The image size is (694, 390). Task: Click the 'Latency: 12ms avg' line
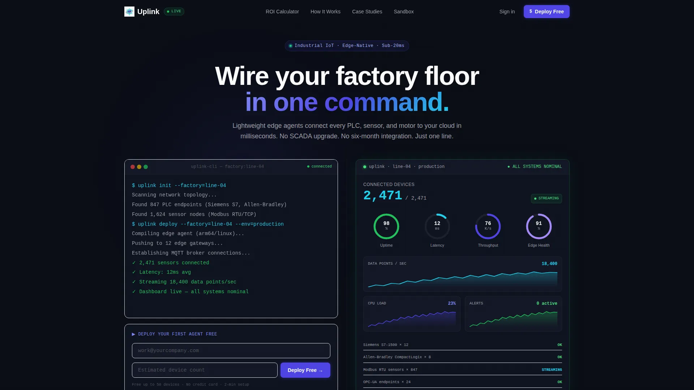click(x=162, y=272)
